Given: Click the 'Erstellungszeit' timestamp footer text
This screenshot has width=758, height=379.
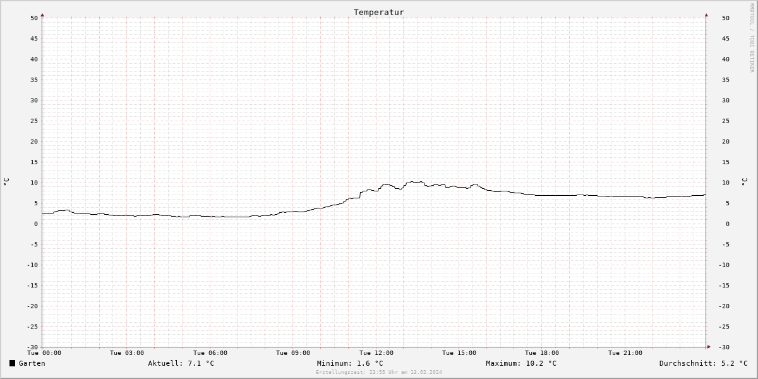Looking at the screenshot, I should [x=379, y=372].
